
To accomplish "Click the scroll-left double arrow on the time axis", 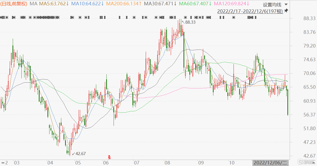I will [x=3, y=163].
